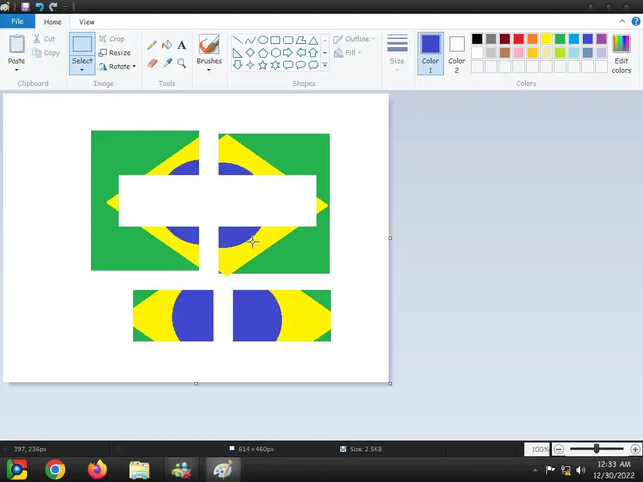643x482 pixels.
Task: Open the Rotate dropdown menu
Action: [x=134, y=67]
